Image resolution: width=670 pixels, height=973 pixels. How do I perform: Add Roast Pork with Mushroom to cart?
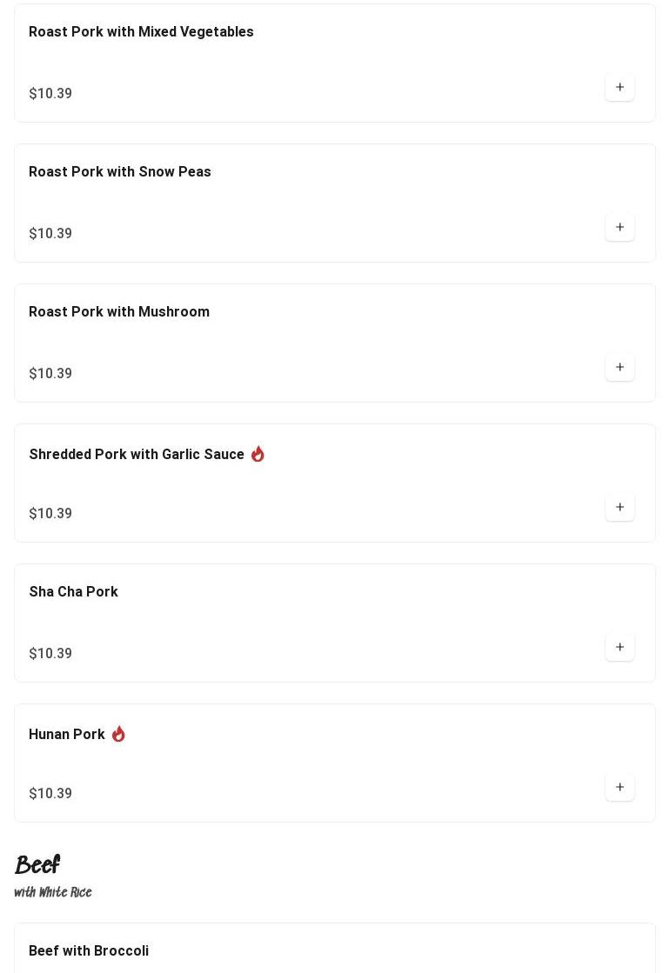(x=620, y=367)
